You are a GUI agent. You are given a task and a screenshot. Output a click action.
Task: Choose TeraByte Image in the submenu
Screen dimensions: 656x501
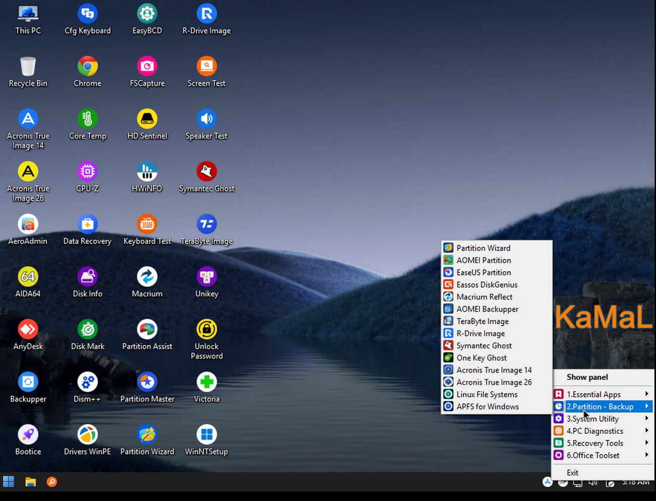497,321
